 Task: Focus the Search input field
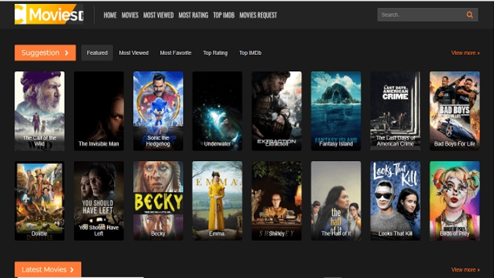click(427, 15)
